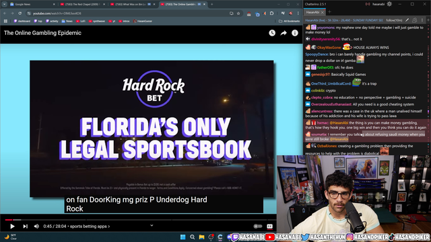431x242 pixels.
Task: Add a new split in Chatterino
Action: pyautogui.click(x=428, y=20)
